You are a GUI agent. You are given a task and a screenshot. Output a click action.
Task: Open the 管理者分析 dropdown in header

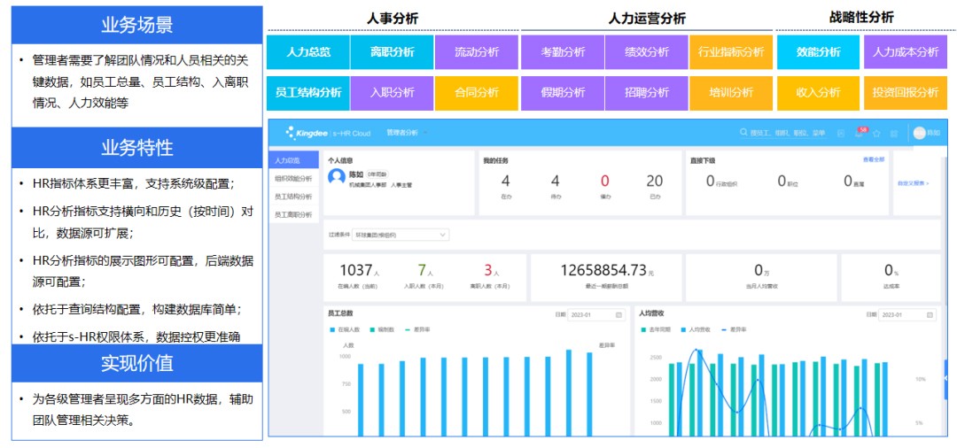pos(405,133)
